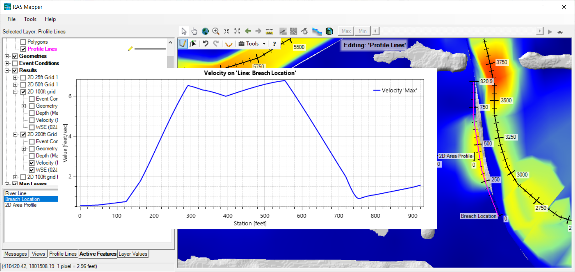Select the pan hand tool
Screen dimensions: 575x272
194,31
